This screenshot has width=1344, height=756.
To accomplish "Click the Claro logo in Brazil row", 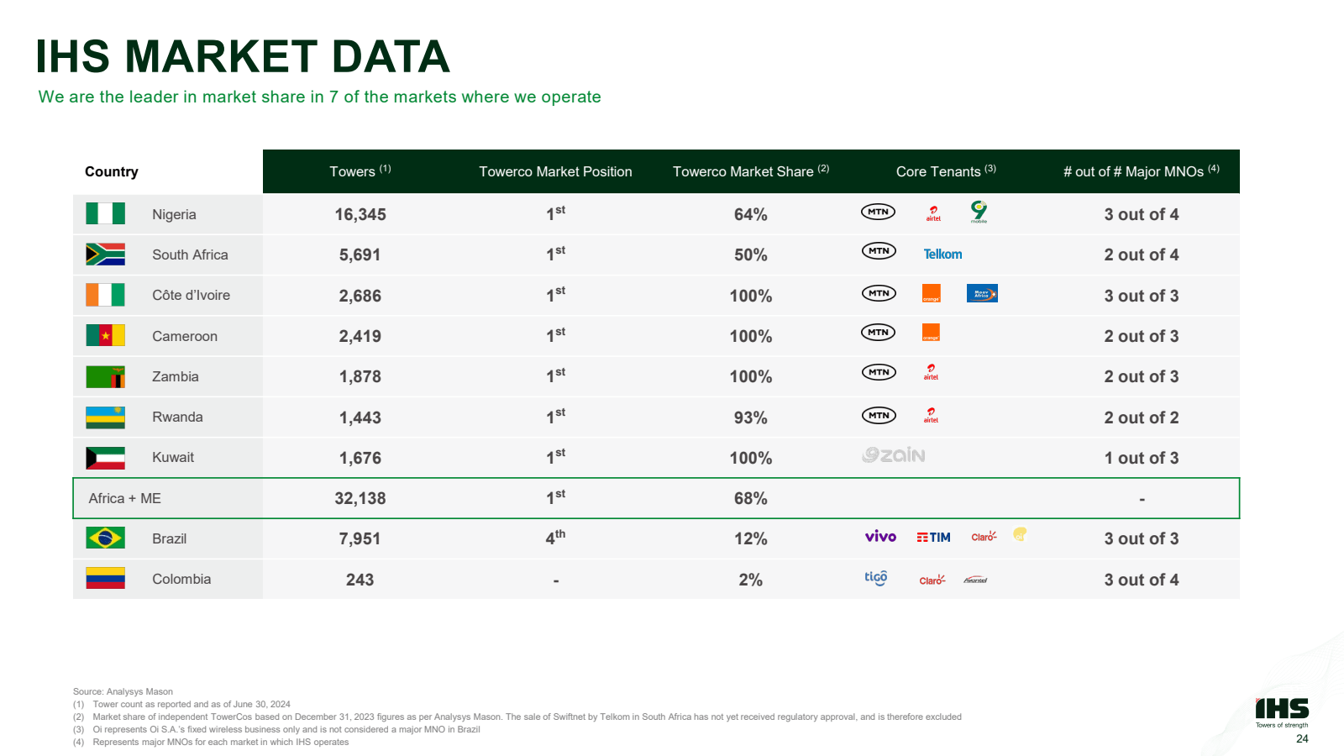I will pos(984,536).
